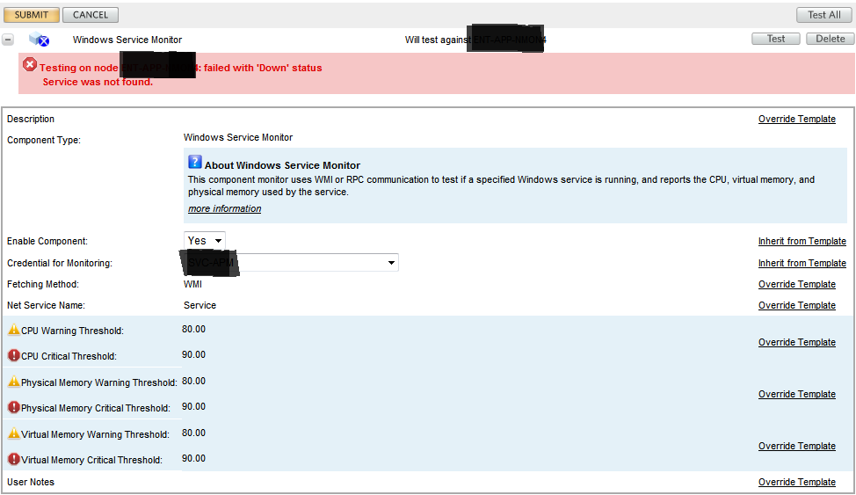Click Override Template for the CPU thresholds
Image resolution: width=856 pixels, height=495 pixels.
796,343
